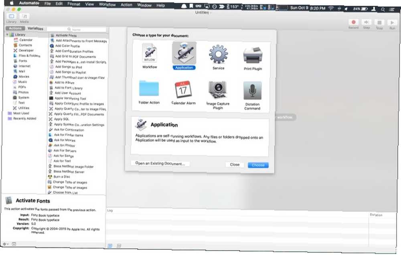This screenshot has width=401, height=255.
Task: Click Open an Existing Document button
Action: click(160, 164)
